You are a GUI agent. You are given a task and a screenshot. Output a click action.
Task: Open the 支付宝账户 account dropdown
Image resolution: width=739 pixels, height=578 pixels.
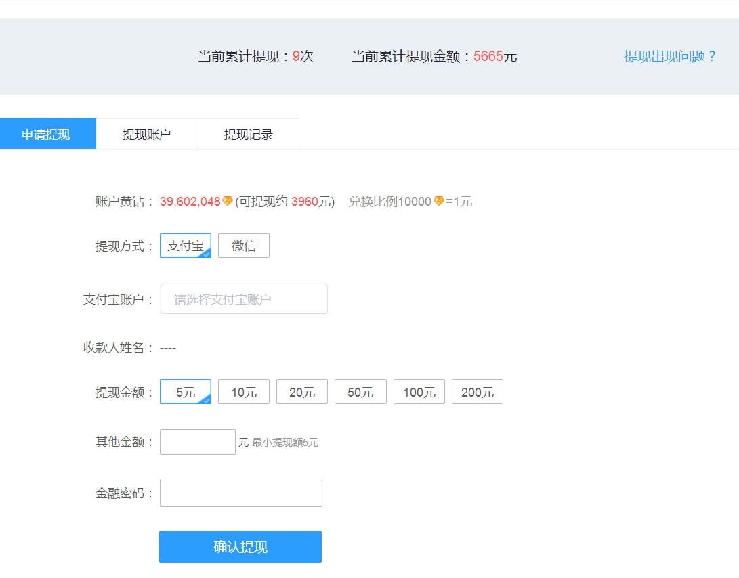click(244, 299)
